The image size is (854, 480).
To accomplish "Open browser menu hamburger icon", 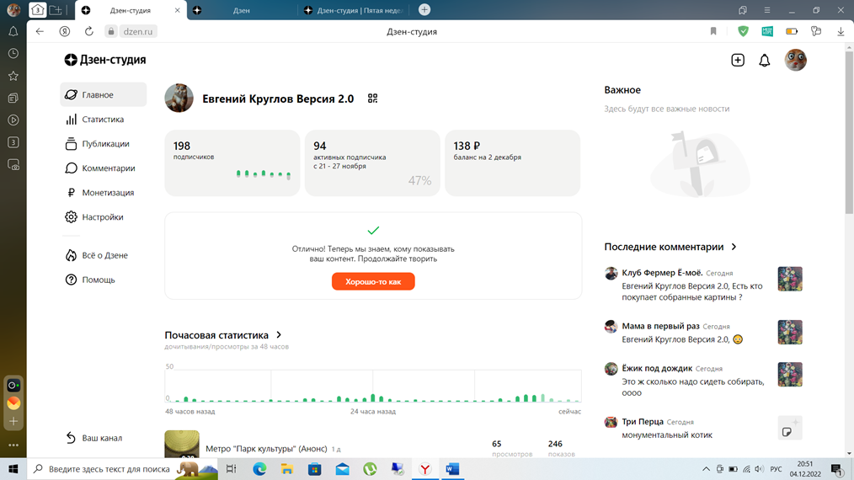I will [x=767, y=10].
